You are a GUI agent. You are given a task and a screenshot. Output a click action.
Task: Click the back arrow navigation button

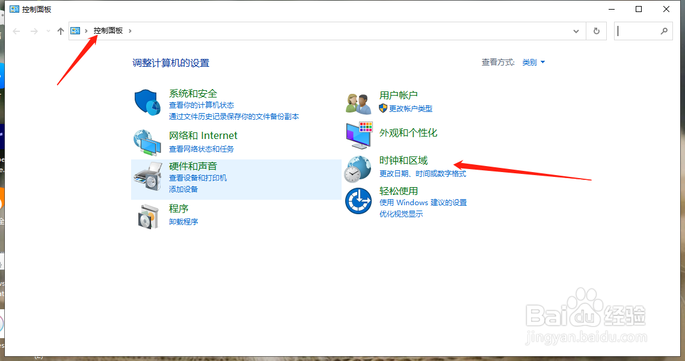pyautogui.click(x=17, y=31)
